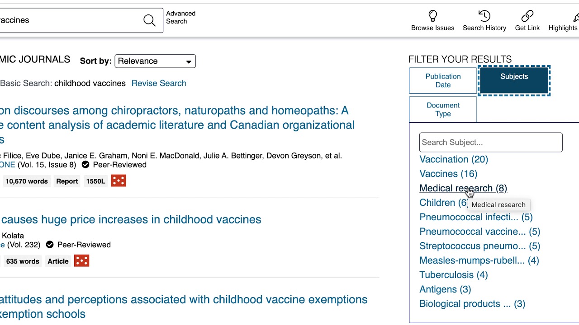
Task: Open Search History clock icon
Action: tap(484, 17)
